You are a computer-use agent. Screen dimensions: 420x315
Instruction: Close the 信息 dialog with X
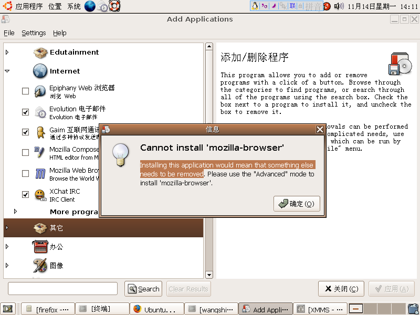[320, 130]
